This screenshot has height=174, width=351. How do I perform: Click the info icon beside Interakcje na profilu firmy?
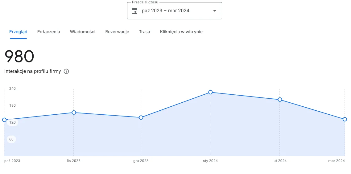[66, 71]
